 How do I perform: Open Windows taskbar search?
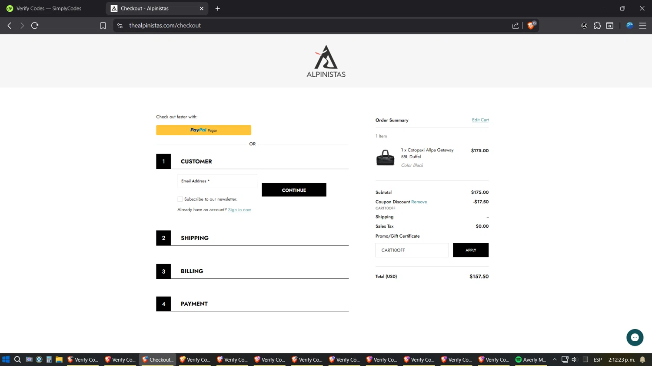(x=17, y=359)
